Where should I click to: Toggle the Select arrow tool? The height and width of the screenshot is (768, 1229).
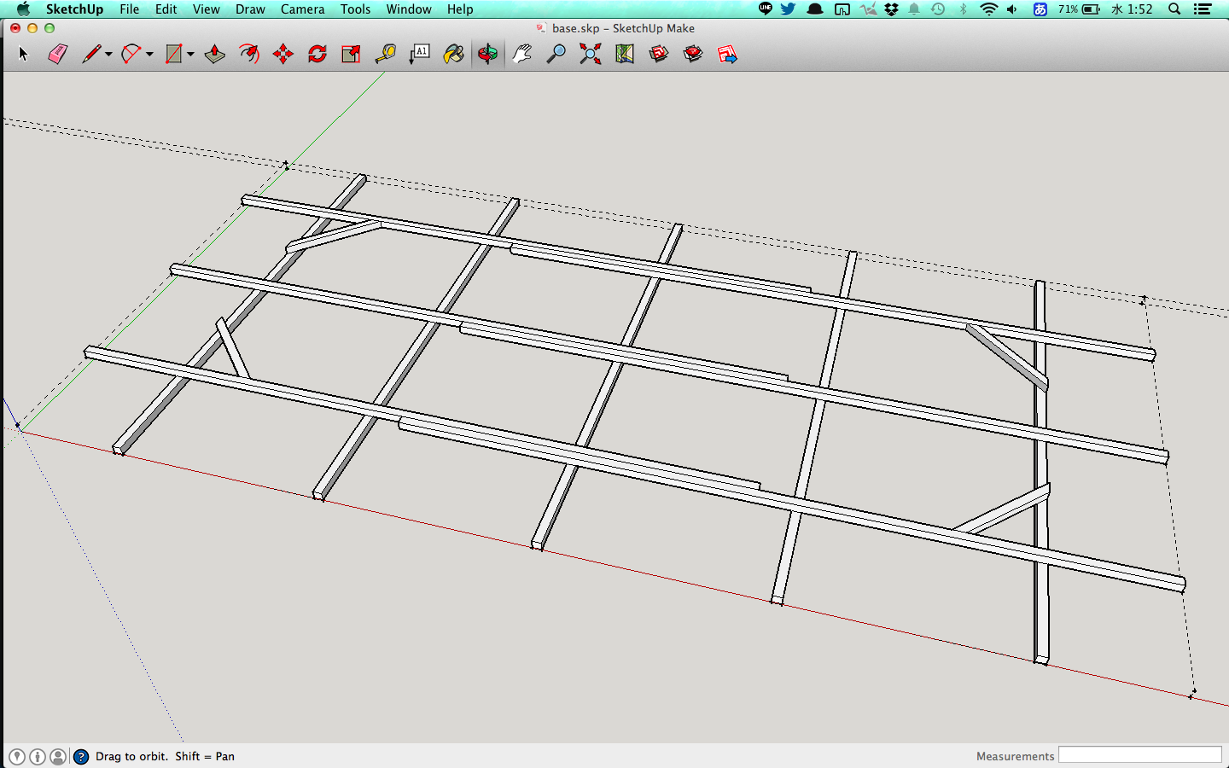click(23, 55)
